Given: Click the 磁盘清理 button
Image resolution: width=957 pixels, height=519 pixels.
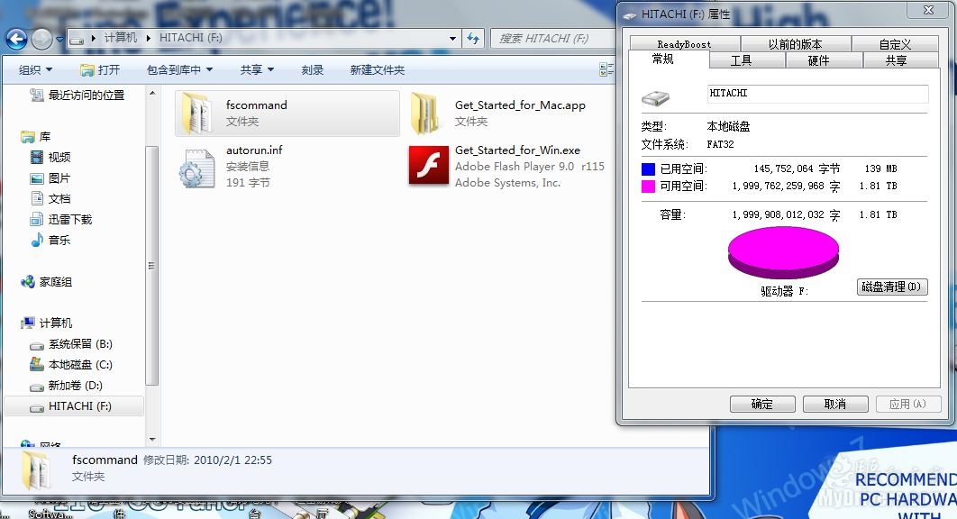Looking at the screenshot, I should pos(891,287).
